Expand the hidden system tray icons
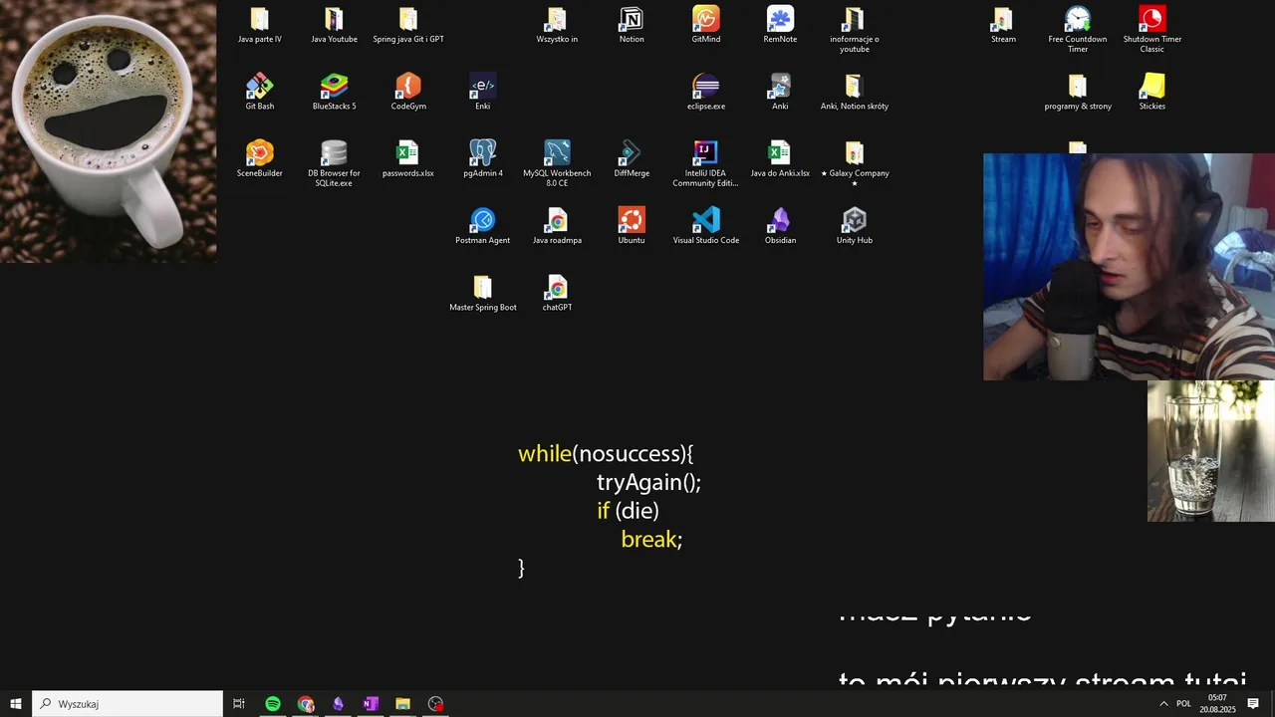The image size is (1275, 717). point(1163,704)
